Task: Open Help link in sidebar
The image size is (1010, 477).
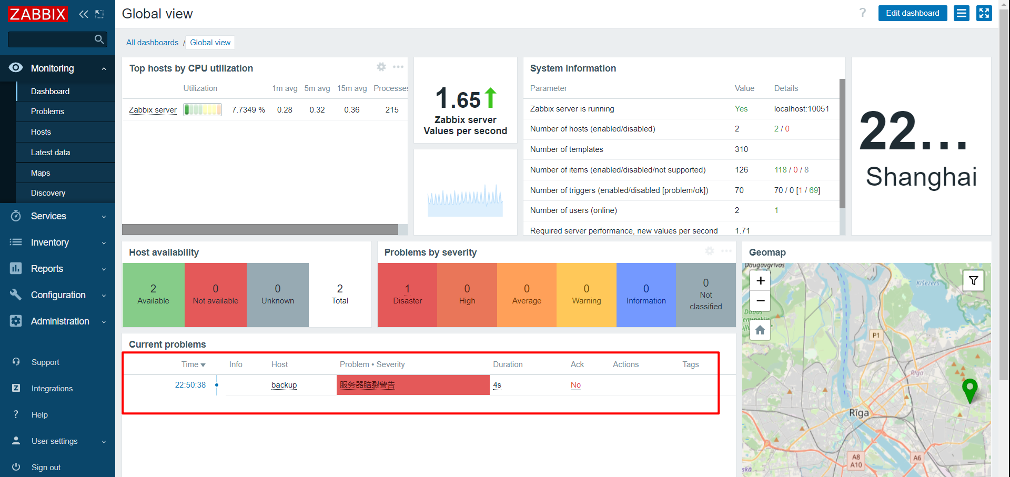Action: pos(39,415)
